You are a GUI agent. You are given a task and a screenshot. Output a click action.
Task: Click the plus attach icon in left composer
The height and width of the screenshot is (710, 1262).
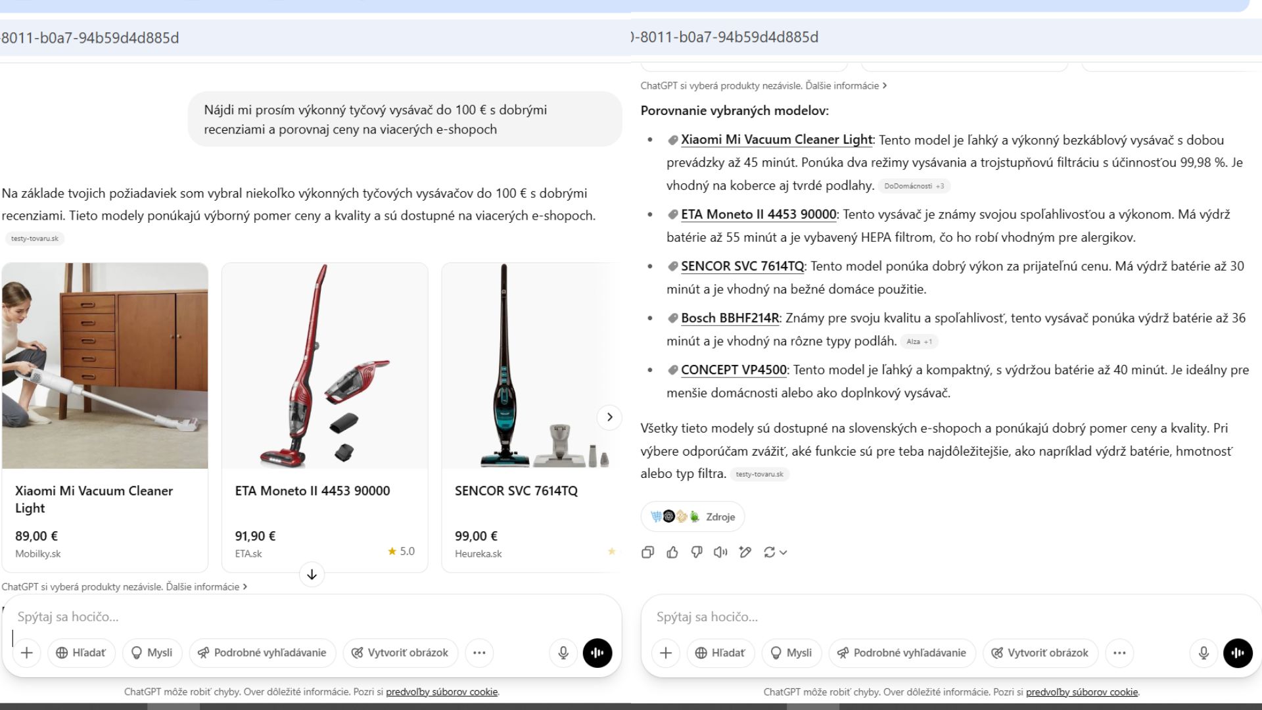pos(27,653)
